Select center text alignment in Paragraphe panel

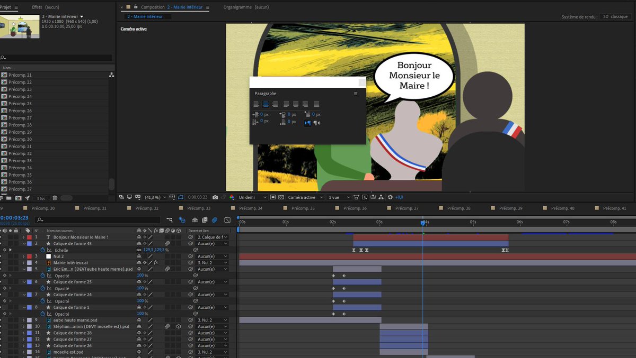(266, 104)
